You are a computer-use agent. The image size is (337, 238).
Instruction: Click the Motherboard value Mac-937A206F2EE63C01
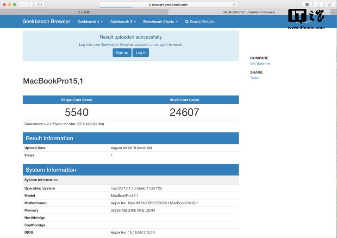point(154,203)
